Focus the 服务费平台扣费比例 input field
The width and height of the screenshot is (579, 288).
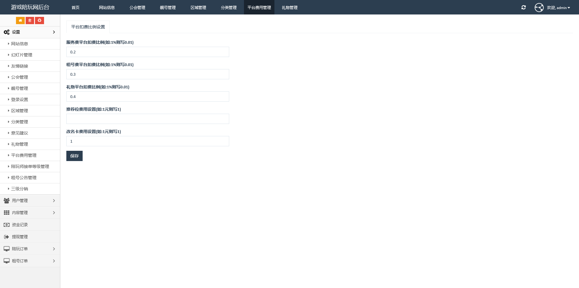pos(148,52)
